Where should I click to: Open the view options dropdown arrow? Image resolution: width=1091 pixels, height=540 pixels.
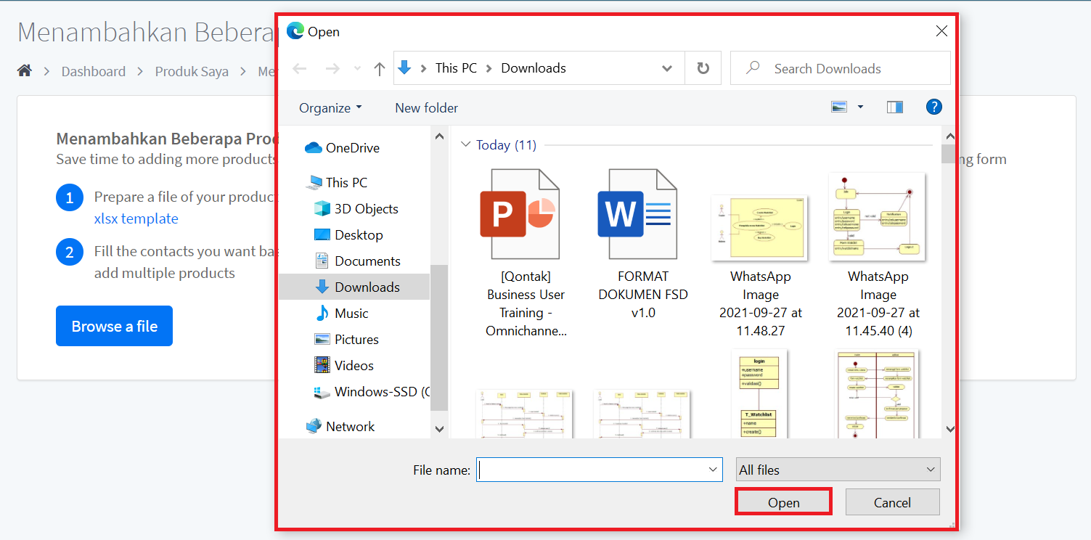[x=860, y=107]
